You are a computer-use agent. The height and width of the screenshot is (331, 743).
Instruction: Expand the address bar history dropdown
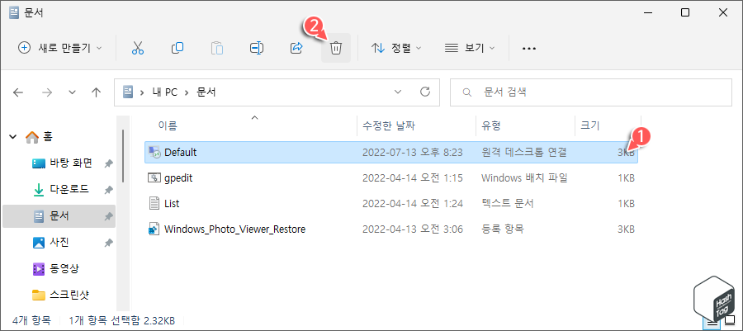[x=398, y=92]
